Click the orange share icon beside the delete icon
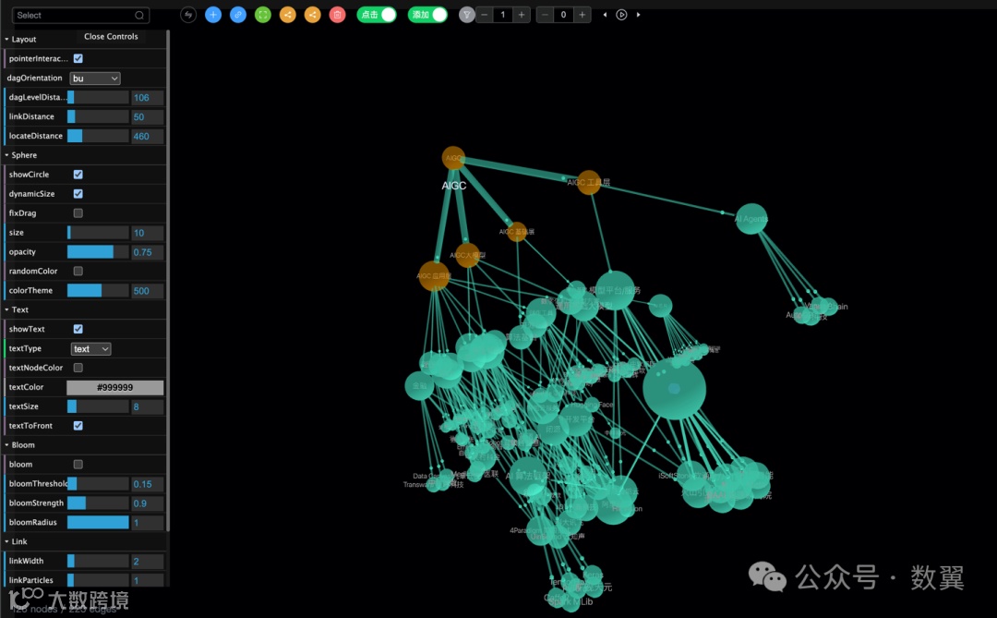The width and height of the screenshot is (997, 618). (312, 15)
